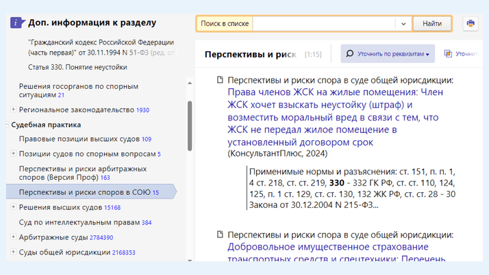Open the Добровольное имущественное страхование link
This screenshot has width=489, height=275.
[x=336, y=253]
